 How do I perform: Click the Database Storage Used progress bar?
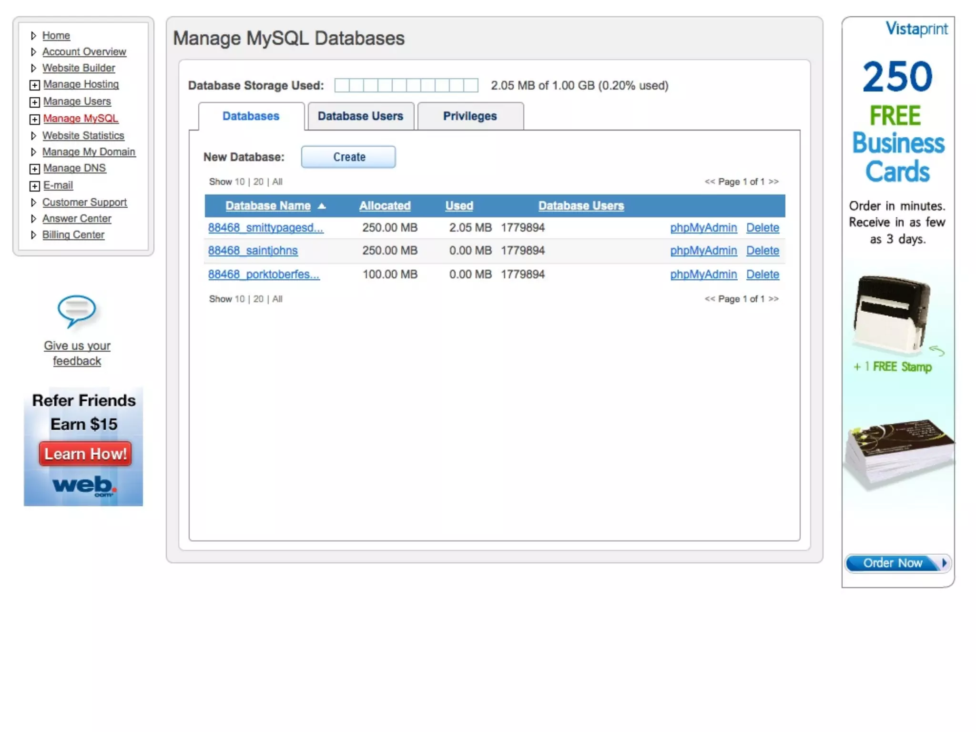(x=406, y=85)
